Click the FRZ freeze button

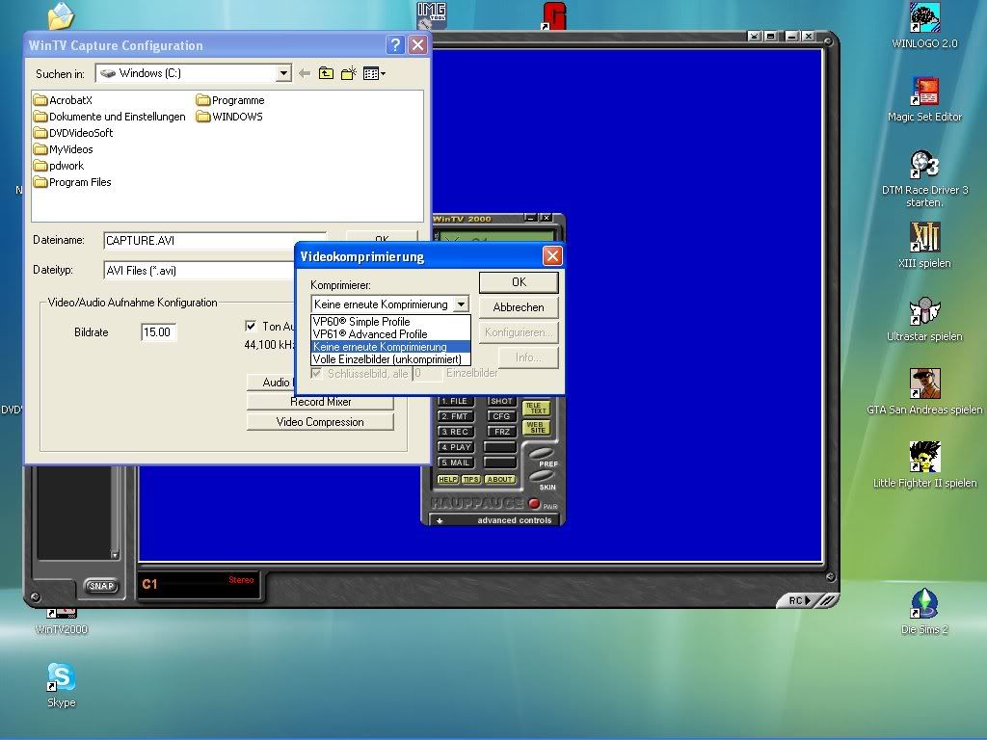(x=501, y=432)
